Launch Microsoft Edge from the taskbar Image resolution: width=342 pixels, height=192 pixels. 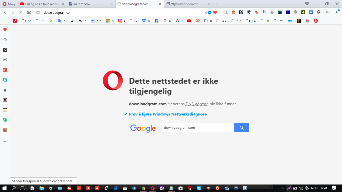116,188
